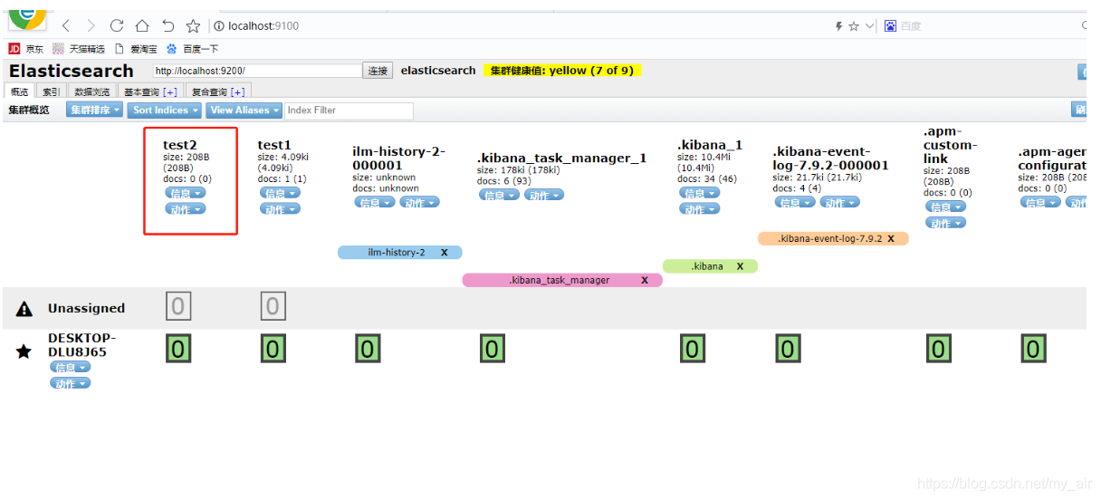Click the Index Filter input
The image size is (1101, 500).
[x=349, y=111]
